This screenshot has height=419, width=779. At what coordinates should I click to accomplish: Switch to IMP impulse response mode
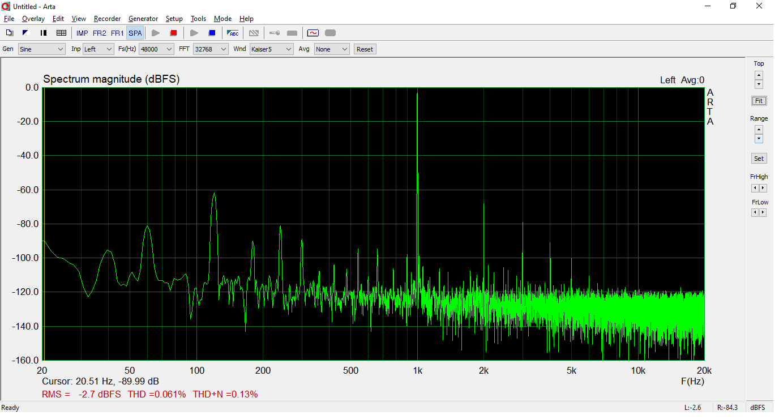[x=82, y=33]
